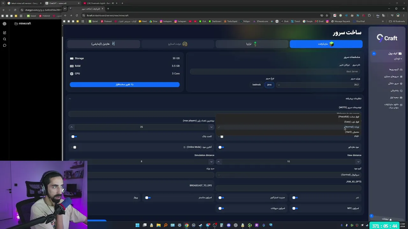The width and height of the screenshot is (408, 229).
Task: Open TurboSquid bookmark
Action: tap(230, 21)
